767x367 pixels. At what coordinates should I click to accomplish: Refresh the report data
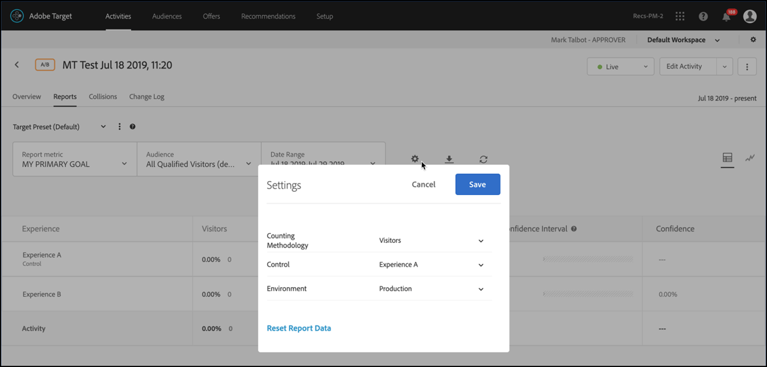(483, 159)
